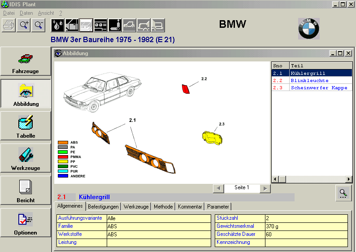Click the BMW roundel logo

(x=309, y=29)
